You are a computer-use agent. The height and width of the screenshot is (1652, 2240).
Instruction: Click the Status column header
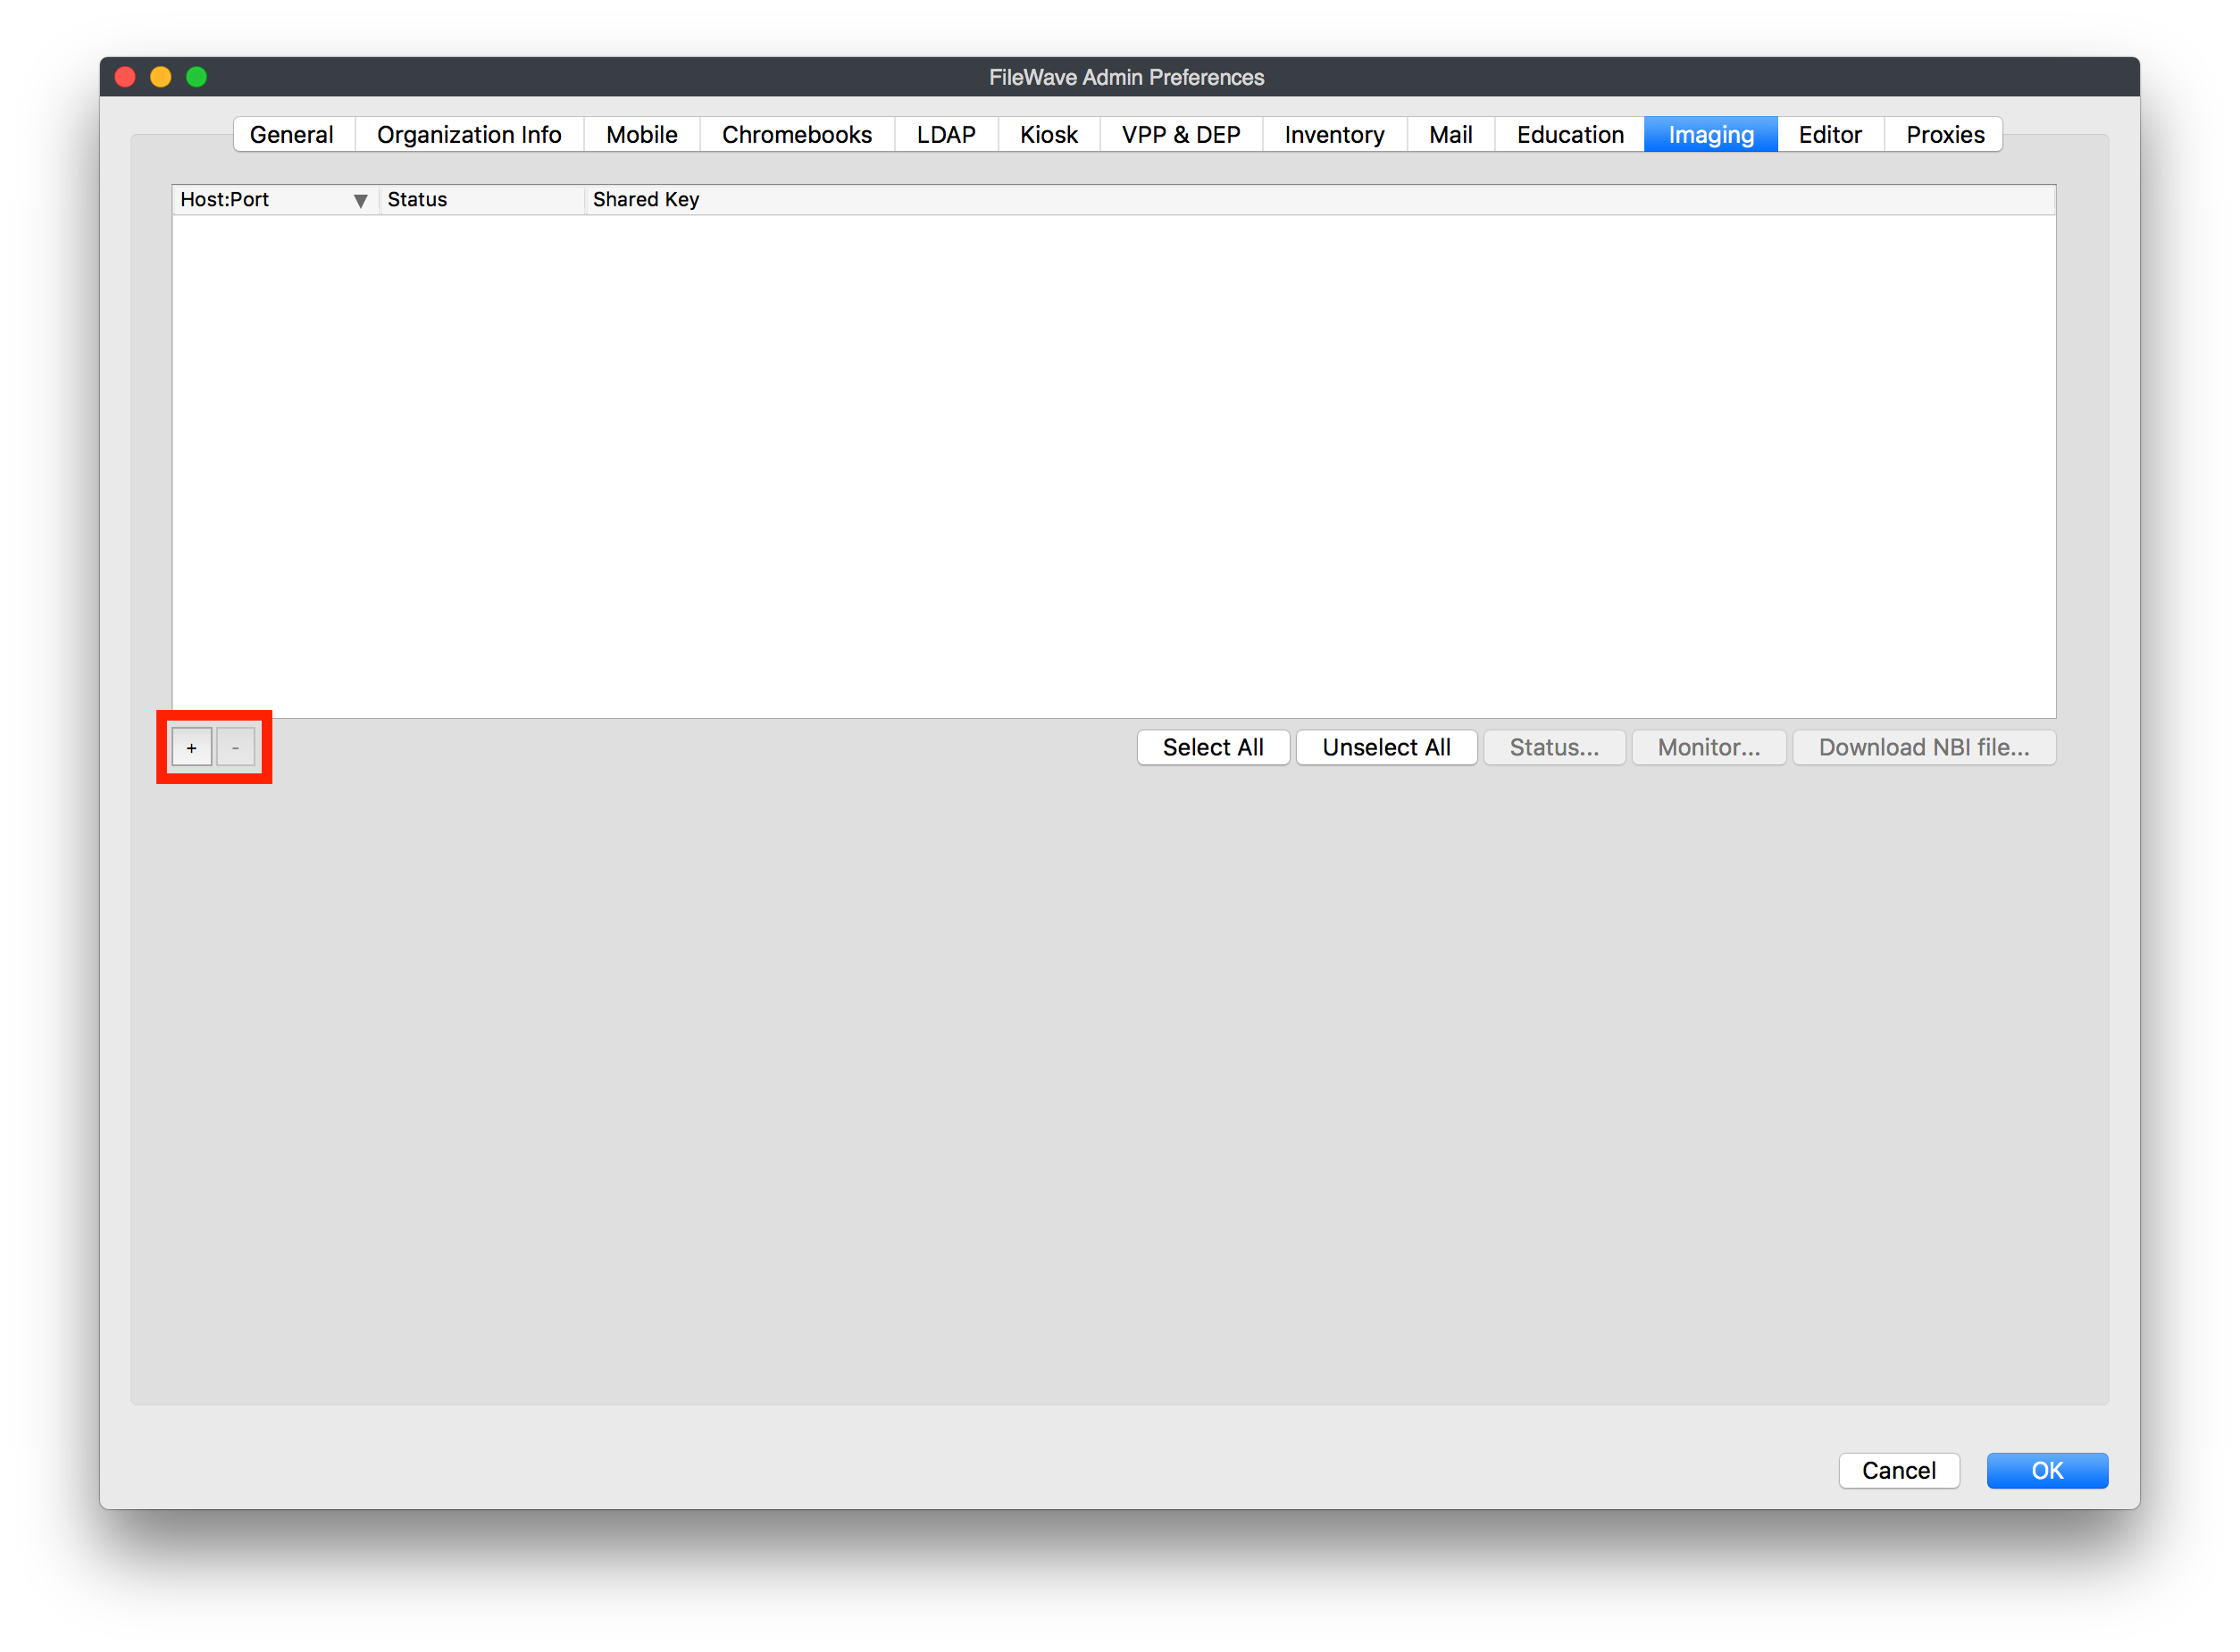(482, 200)
